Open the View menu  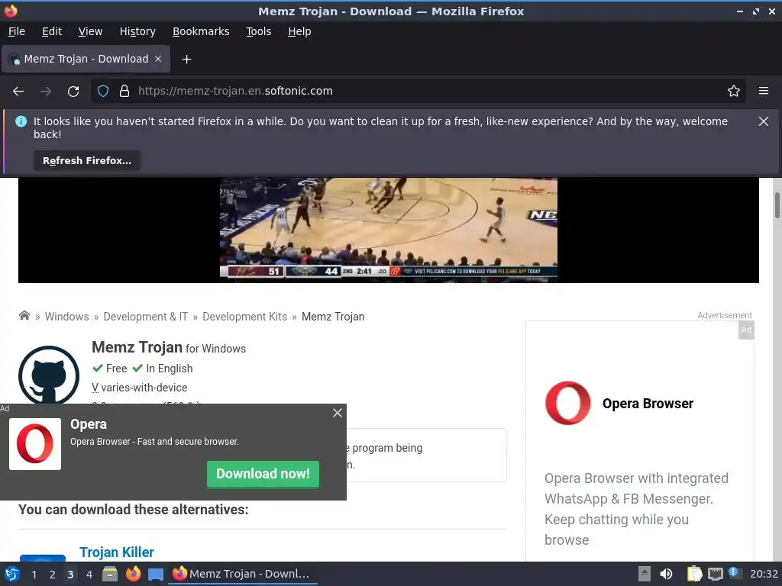coord(90,31)
